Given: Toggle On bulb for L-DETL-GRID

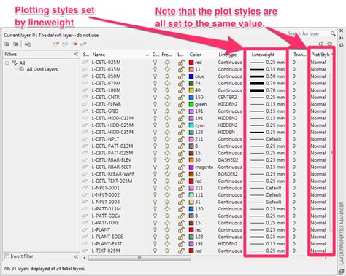Looking at the screenshot, I should (x=155, y=111).
